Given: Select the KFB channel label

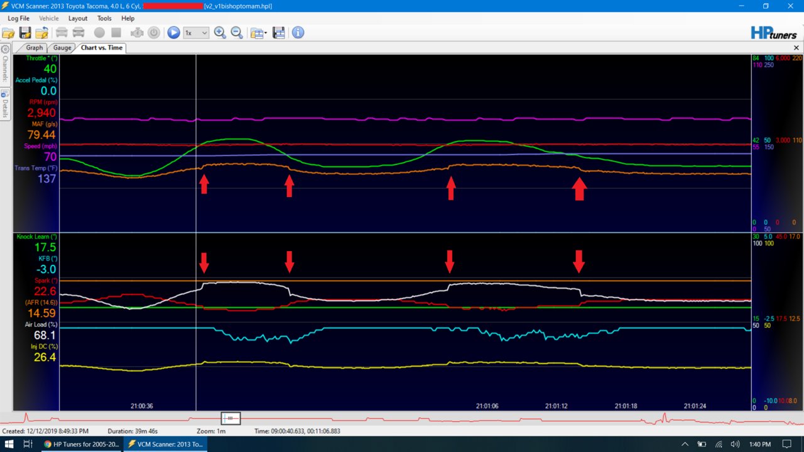Looking at the screenshot, I should (47, 259).
